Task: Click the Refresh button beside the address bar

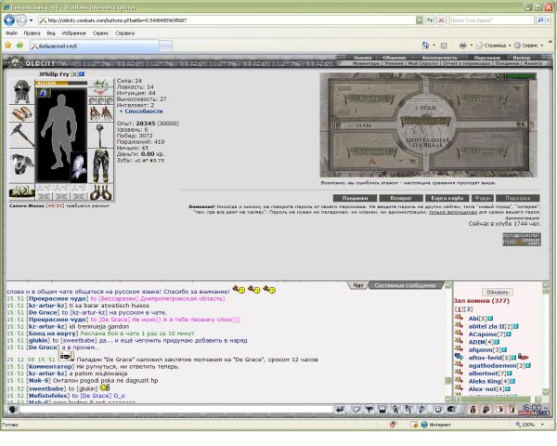Action: [x=430, y=20]
